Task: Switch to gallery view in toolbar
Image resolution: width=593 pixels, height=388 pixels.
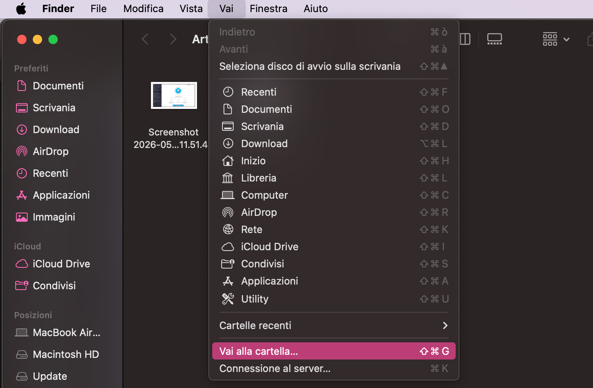Action: point(494,39)
